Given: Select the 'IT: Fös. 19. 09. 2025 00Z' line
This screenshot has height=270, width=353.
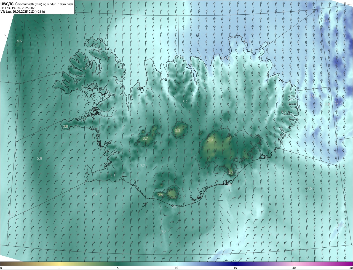Looking at the screenshot, I should (x=17, y=8).
